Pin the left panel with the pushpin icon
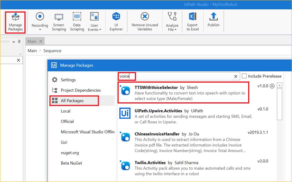Viewport: 292px width, 182px height. click(19, 41)
